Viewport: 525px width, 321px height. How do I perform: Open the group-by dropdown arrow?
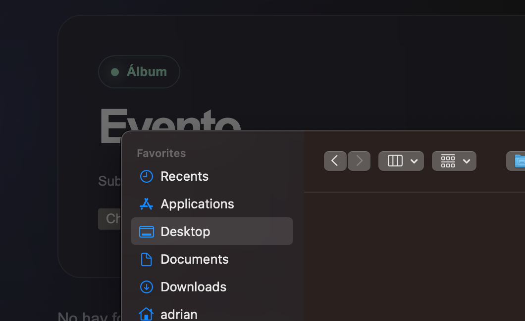click(x=467, y=161)
